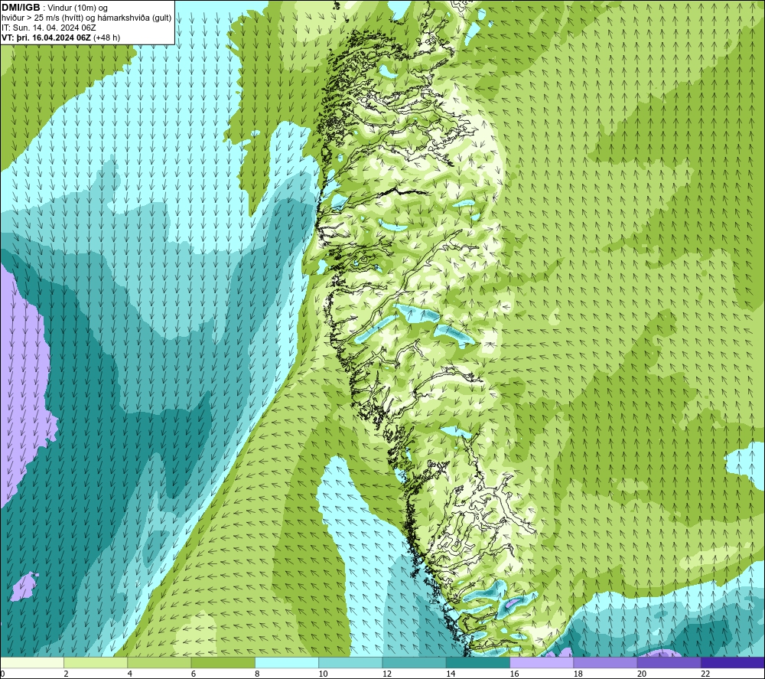Click the medium teal 12–14 m/s legend swatch
Viewport: 765px width, 679px height.
coord(414,662)
